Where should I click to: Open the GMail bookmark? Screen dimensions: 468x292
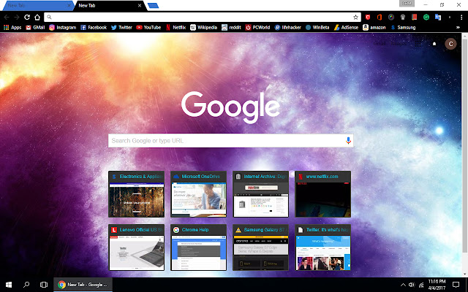(x=35, y=28)
